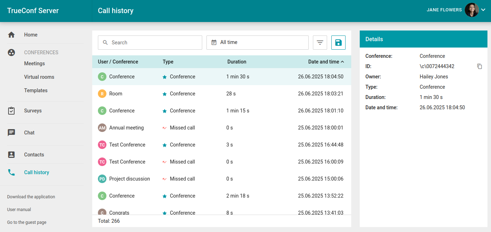The height and width of the screenshot is (232, 491).
Task: Click the Home house icon in the sidebar
Action: click(x=11, y=35)
